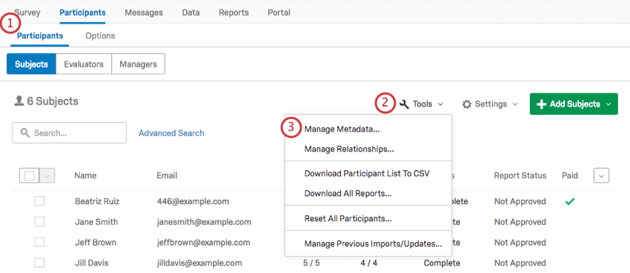The width and height of the screenshot is (630, 273).
Task: Choose Manage Metadata from Tools menu
Action: click(x=342, y=129)
